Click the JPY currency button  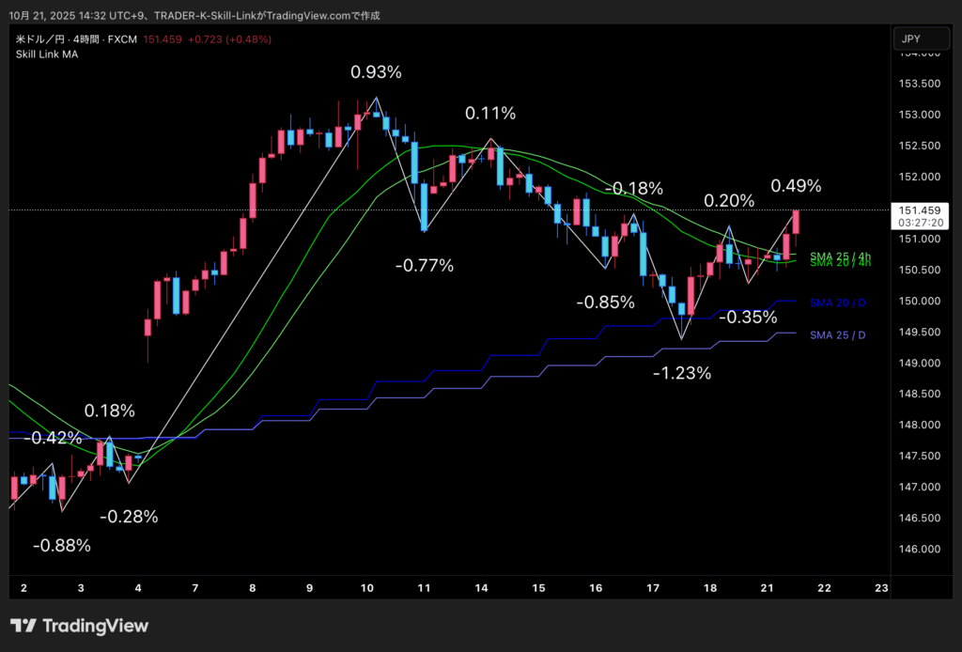911,39
